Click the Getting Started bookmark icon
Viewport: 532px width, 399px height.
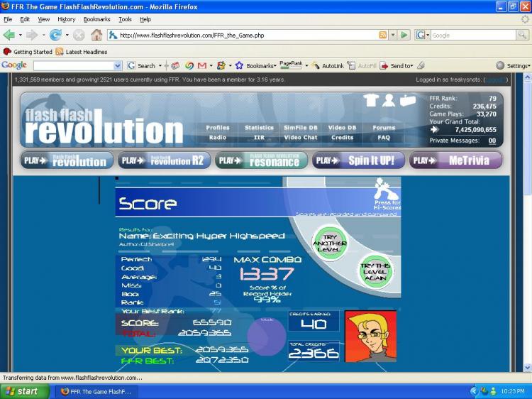pos(7,52)
